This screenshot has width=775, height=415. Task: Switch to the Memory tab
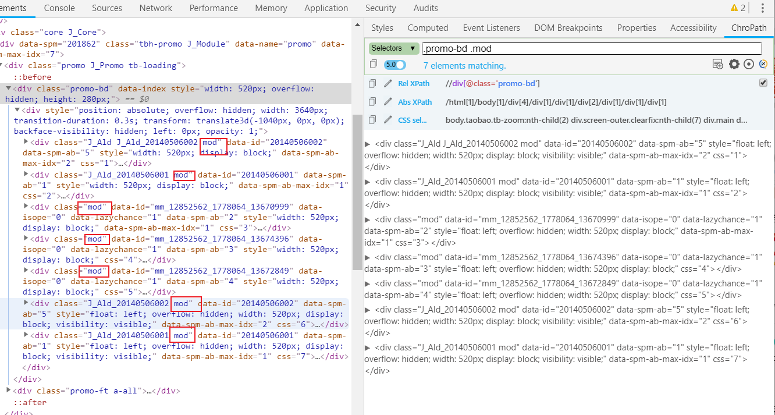(271, 8)
